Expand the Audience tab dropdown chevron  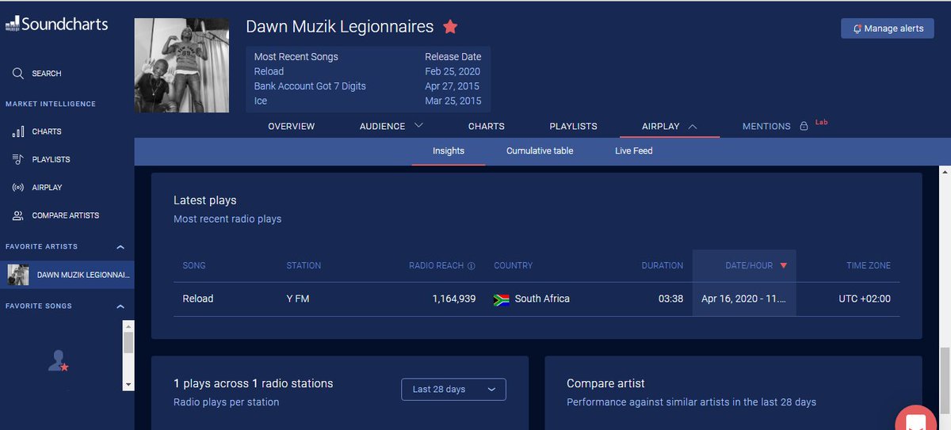tap(418, 125)
